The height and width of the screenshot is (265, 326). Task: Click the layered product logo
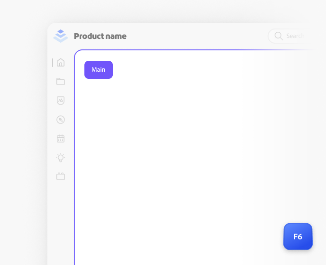pyautogui.click(x=61, y=36)
